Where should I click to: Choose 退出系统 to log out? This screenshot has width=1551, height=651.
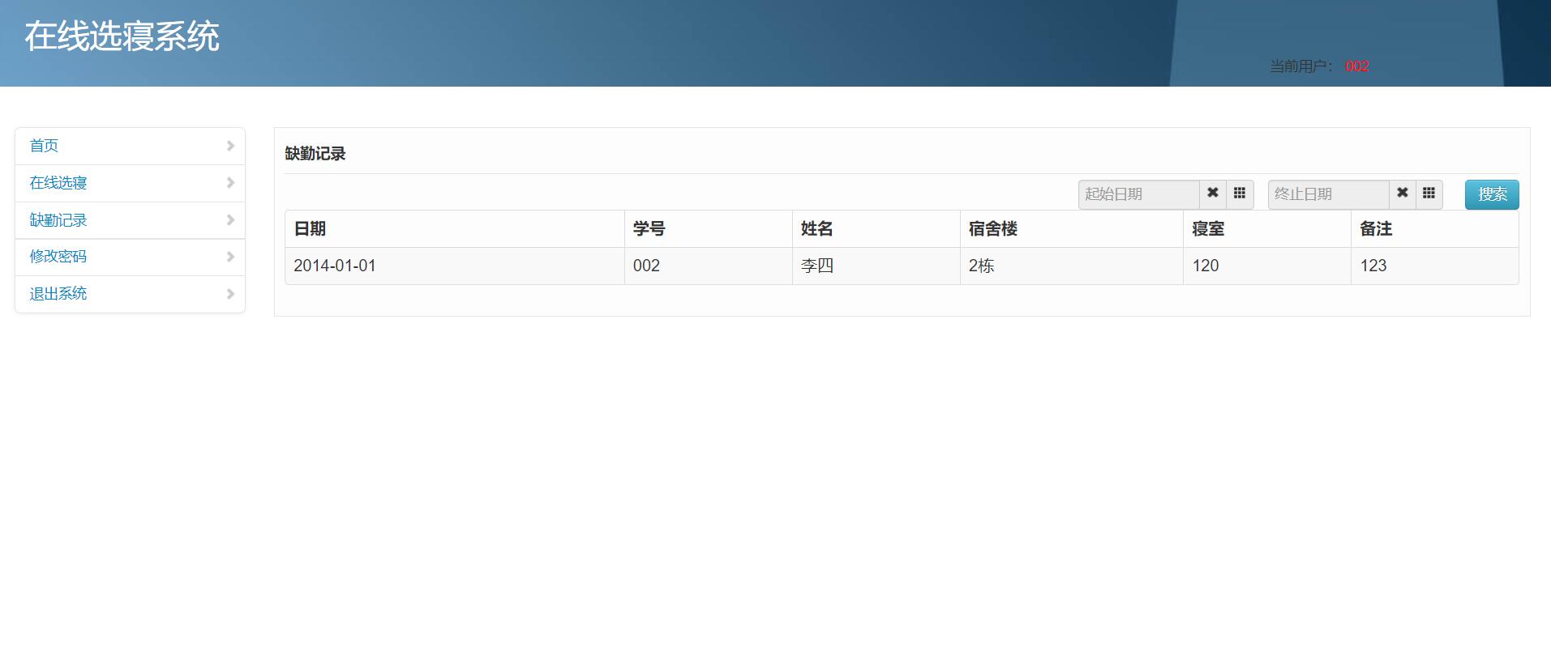pyautogui.click(x=130, y=294)
